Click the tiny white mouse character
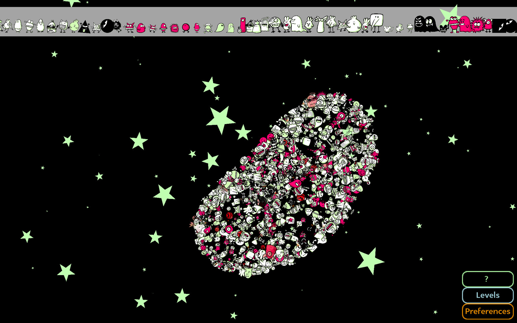This screenshot has height=323, width=517. (x=388, y=29)
